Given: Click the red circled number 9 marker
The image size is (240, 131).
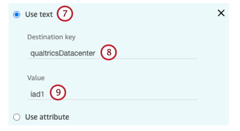Looking at the screenshot, I should click(x=58, y=93).
